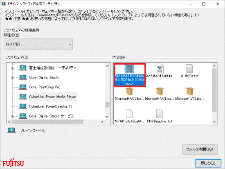Select the first Microsoft.VCLibs package icon

point(130,91)
